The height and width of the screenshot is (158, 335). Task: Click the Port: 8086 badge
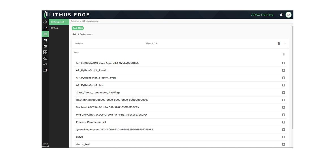pos(78,28)
